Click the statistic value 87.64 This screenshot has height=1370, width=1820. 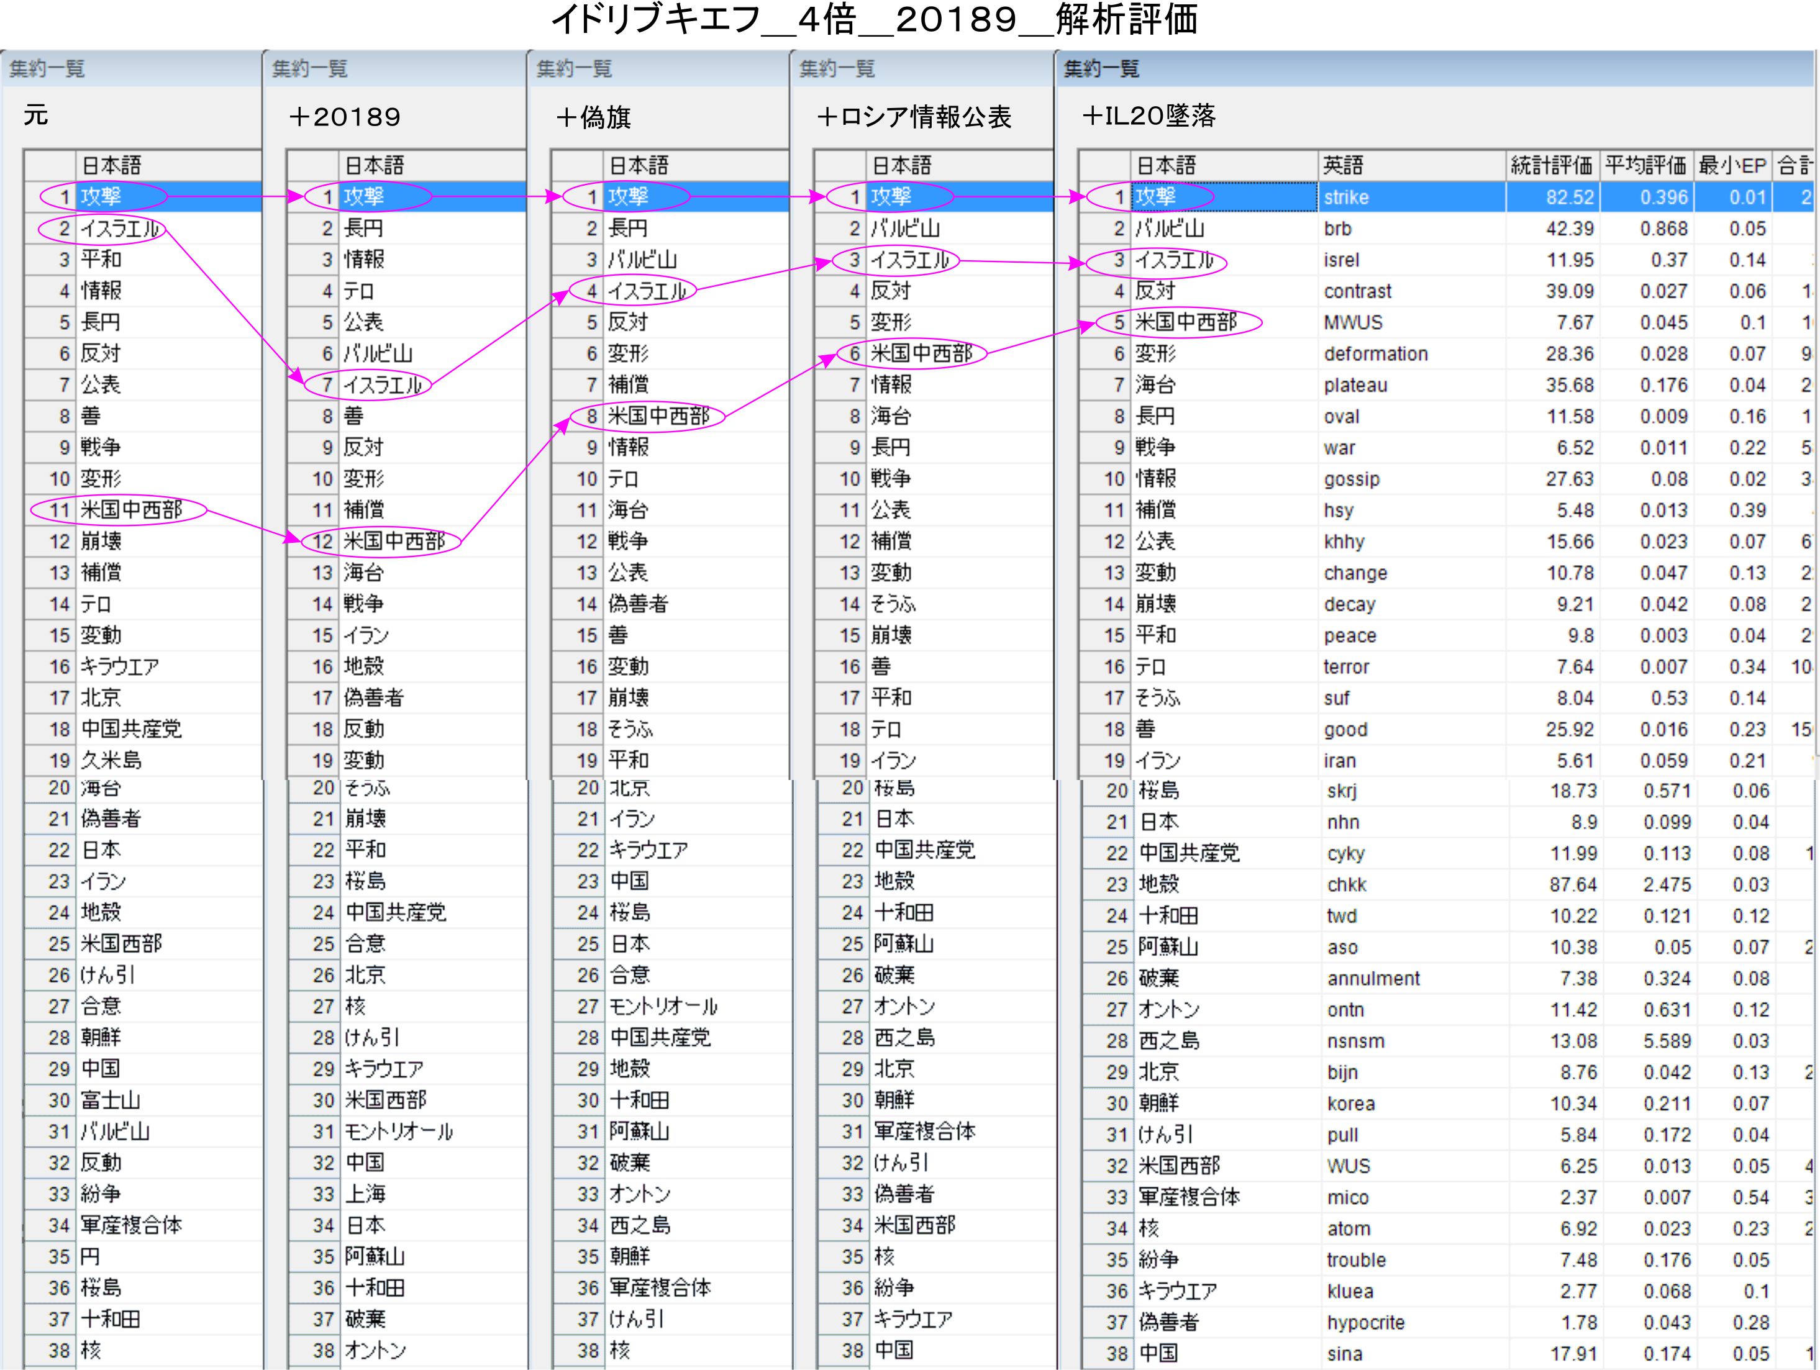pos(1572,884)
